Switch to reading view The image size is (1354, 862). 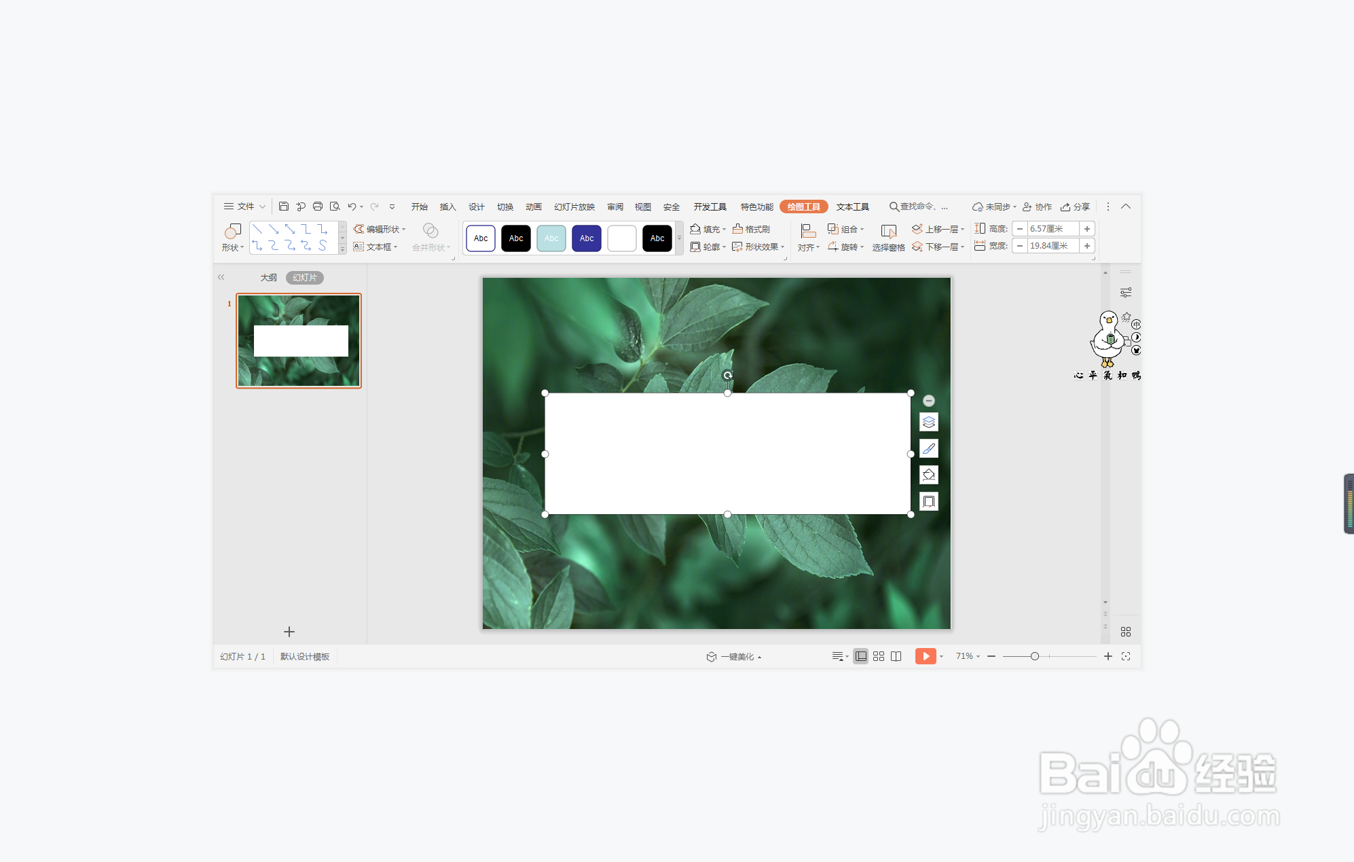click(x=896, y=656)
